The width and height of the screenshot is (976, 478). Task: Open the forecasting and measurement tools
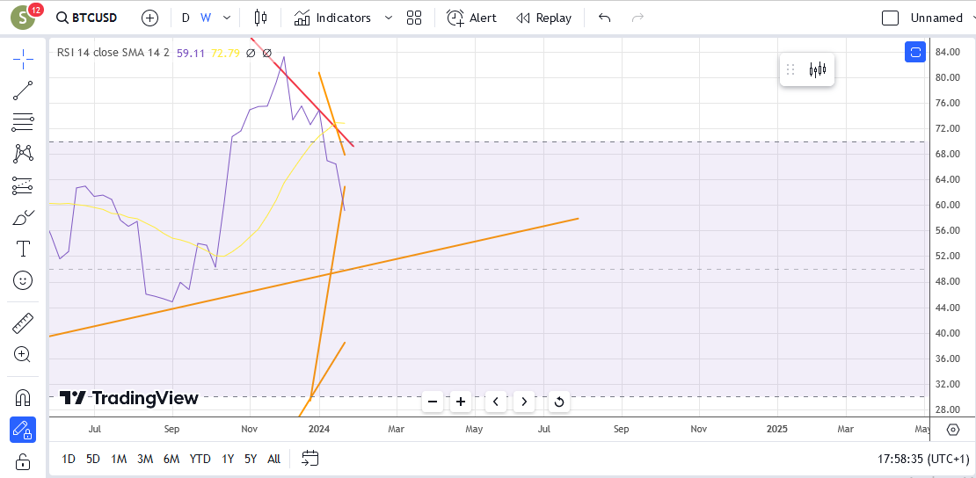23,185
